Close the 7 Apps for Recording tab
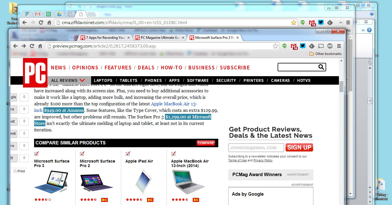Viewport: 392px width, 205px height. pos(129,38)
